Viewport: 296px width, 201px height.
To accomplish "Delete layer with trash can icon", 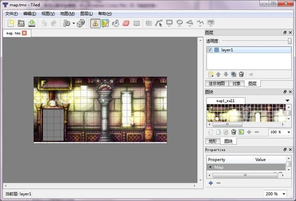I will (241, 74).
